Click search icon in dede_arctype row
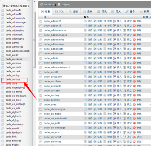Viewport: 151px width, 146px height. (105, 100)
